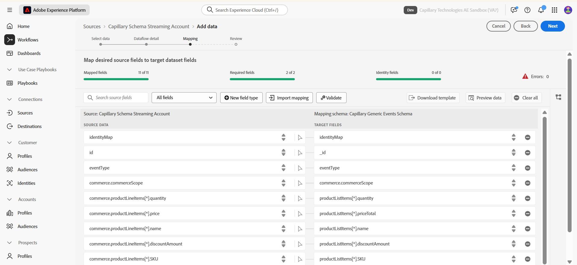Remove the commerce.commerceScope mapping
Image resolution: width=577 pixels, height=265 pixels.
[x=527, y=183]
